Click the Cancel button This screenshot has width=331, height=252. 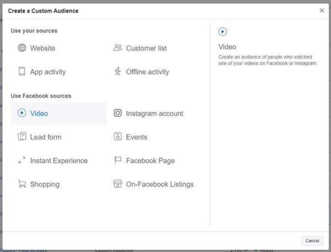tap(312, 240)
